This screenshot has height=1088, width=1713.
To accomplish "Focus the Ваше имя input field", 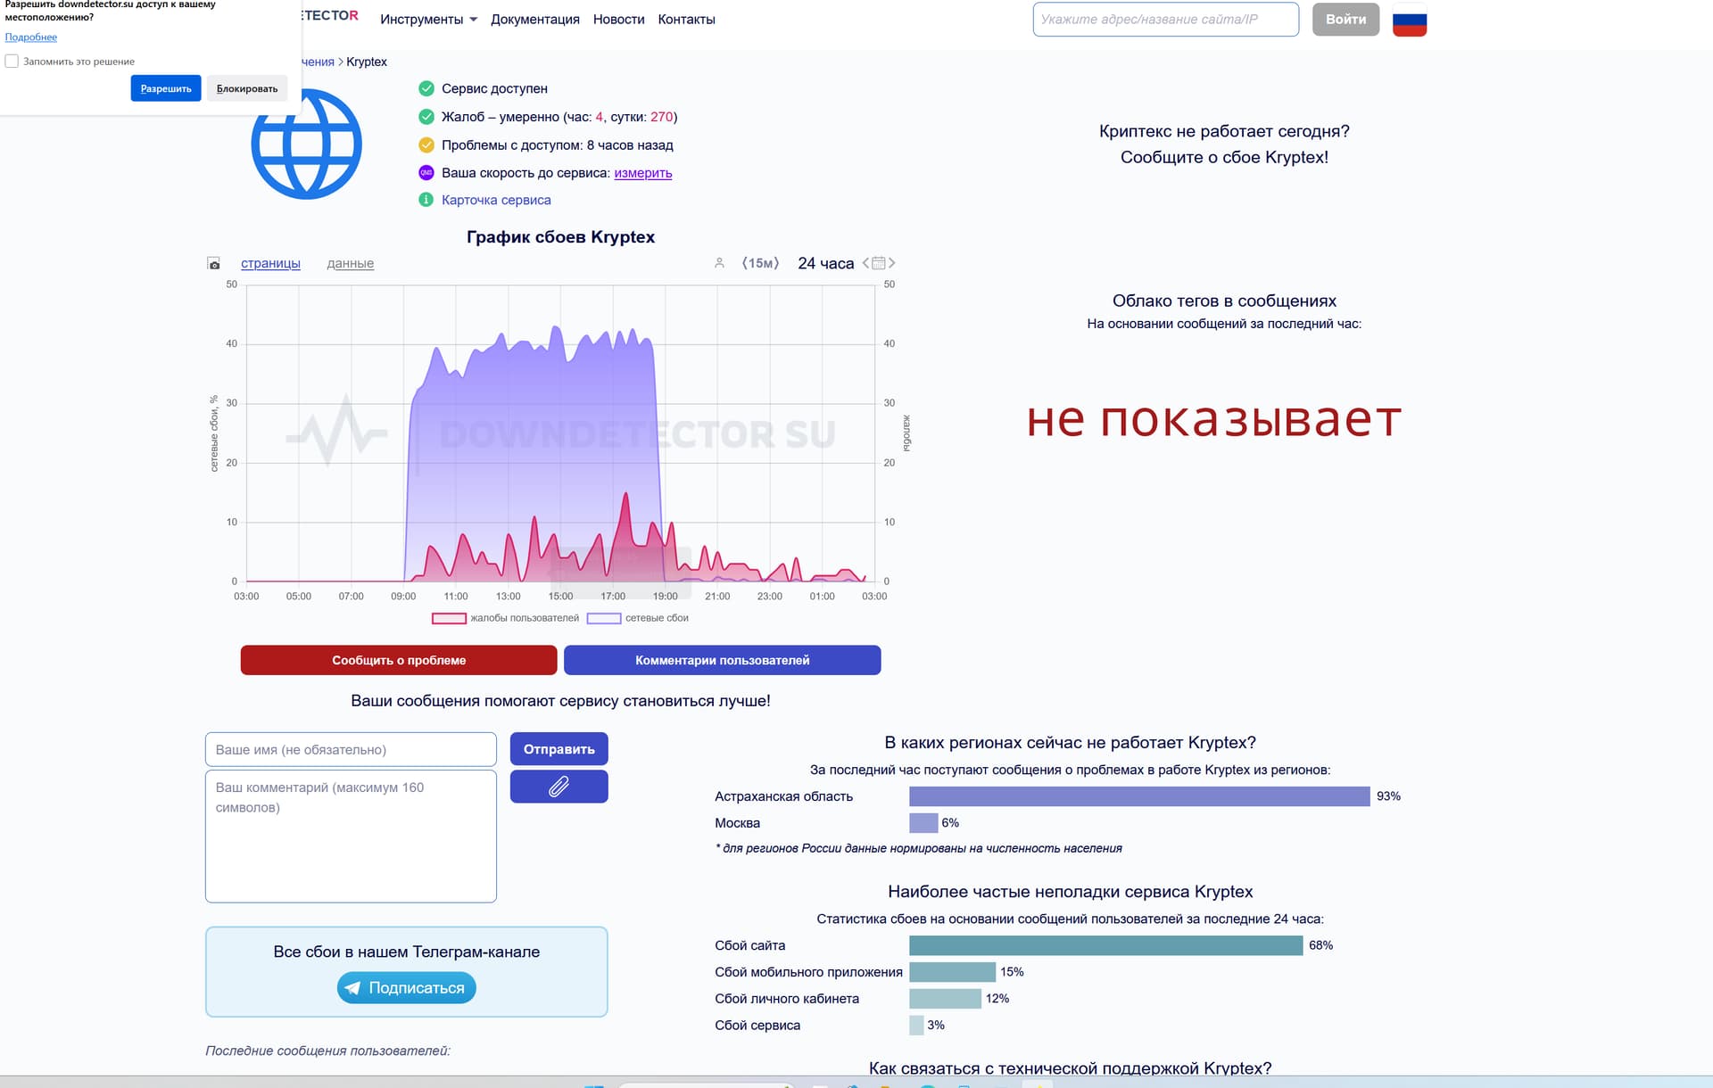I will click(x=351, y=750).
